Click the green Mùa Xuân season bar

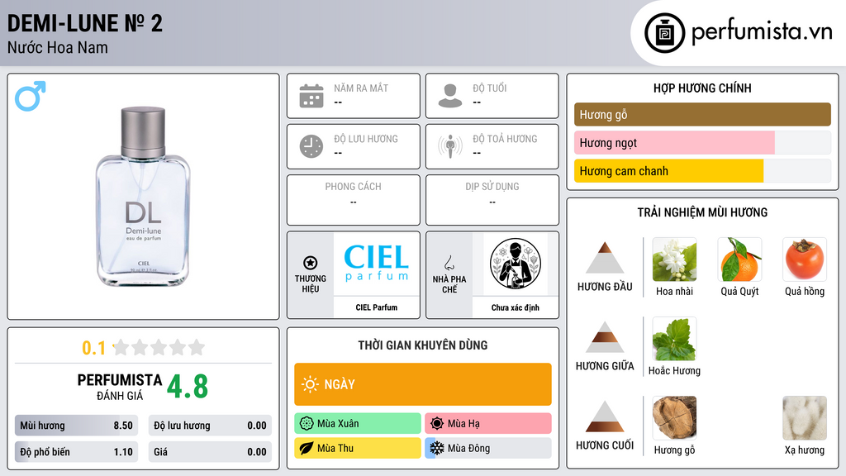358,424
